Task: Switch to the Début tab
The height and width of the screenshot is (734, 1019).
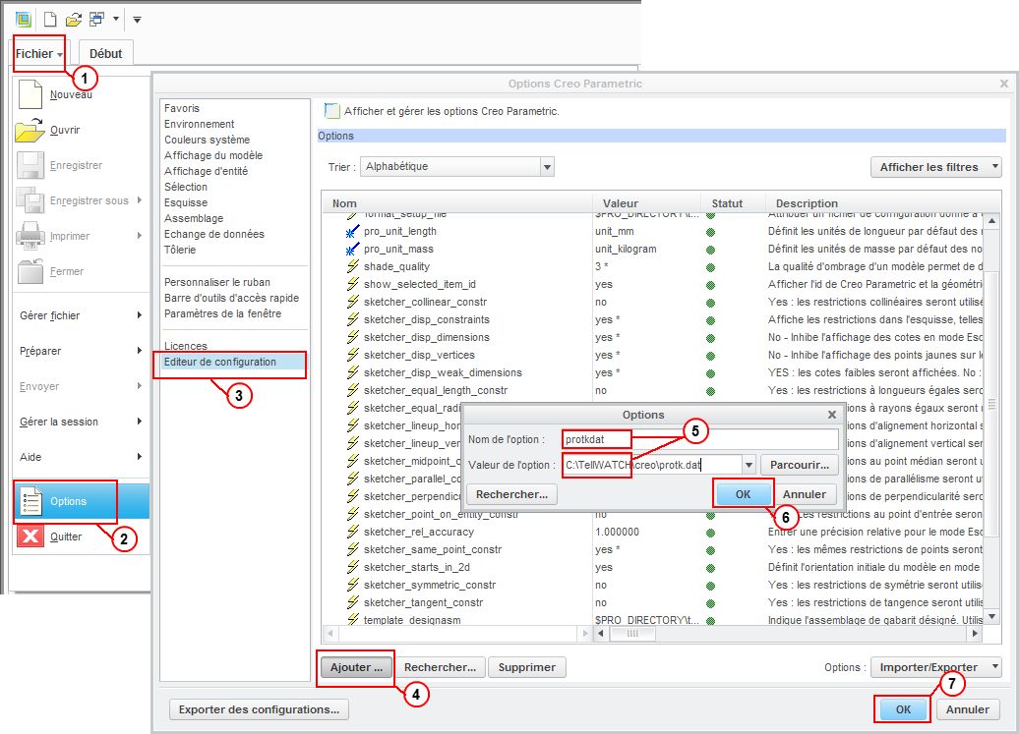Action: pyautogui.click(x=106, y=54)
